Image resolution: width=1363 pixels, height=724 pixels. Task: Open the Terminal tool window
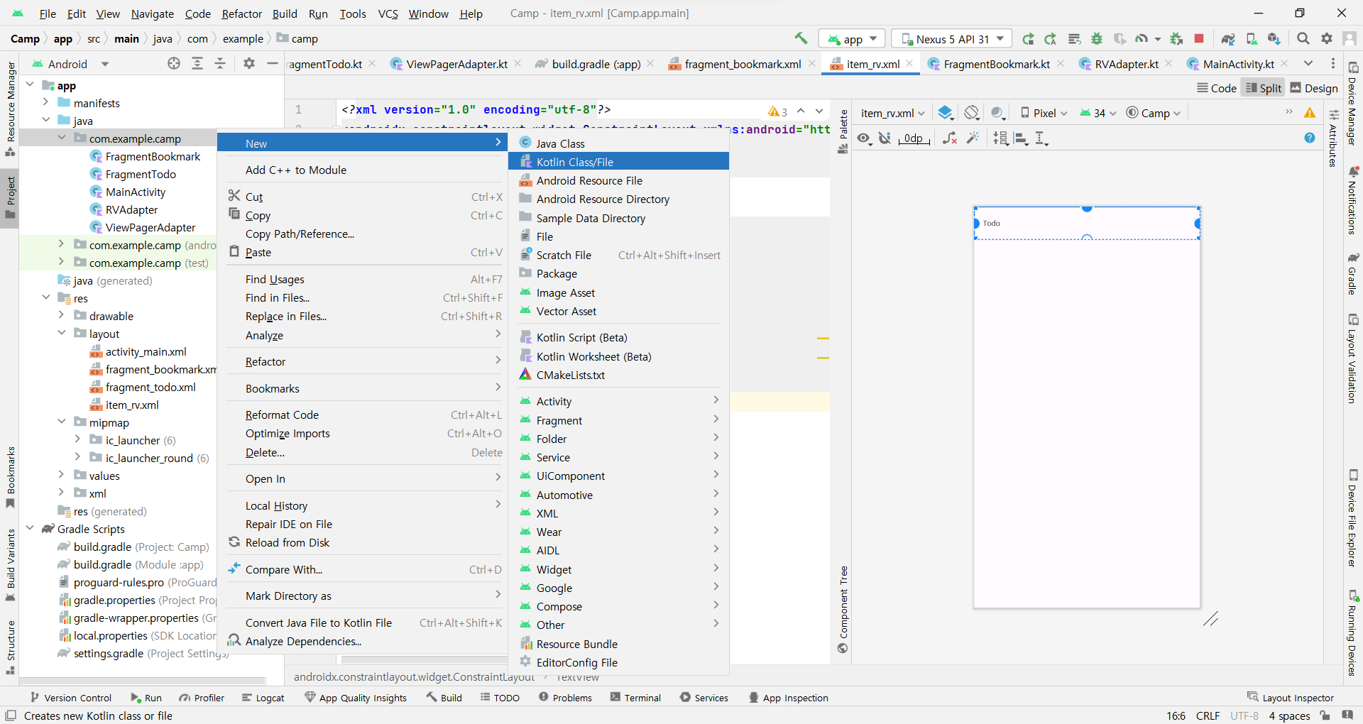(635, 698)
